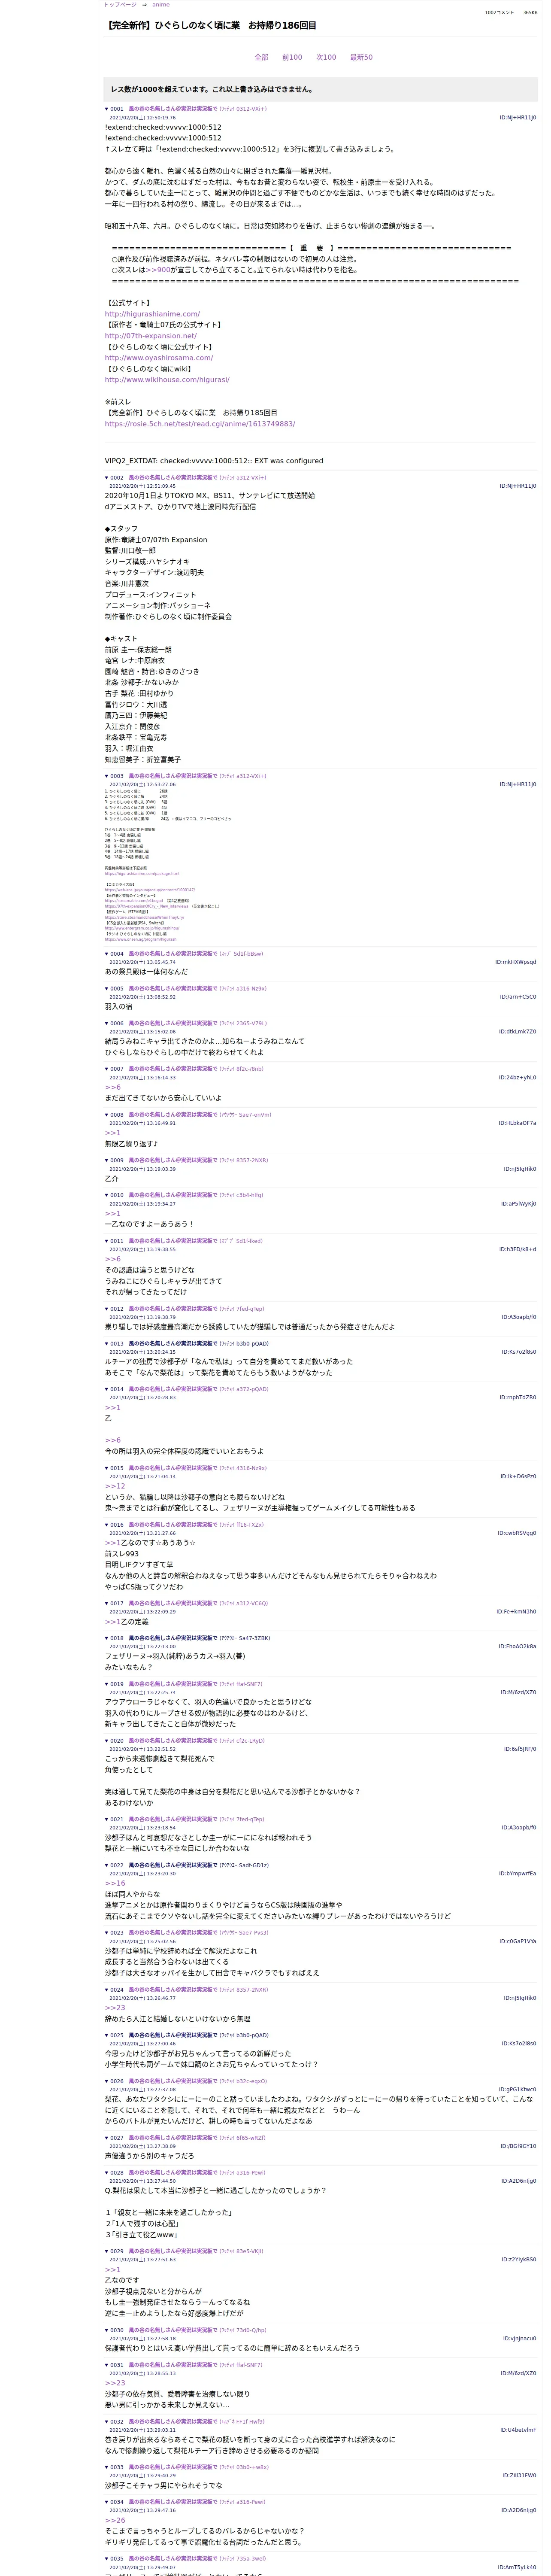
Task: Follow the >>1 anchor in post 0010
Action: click(x=113, y=1213)
